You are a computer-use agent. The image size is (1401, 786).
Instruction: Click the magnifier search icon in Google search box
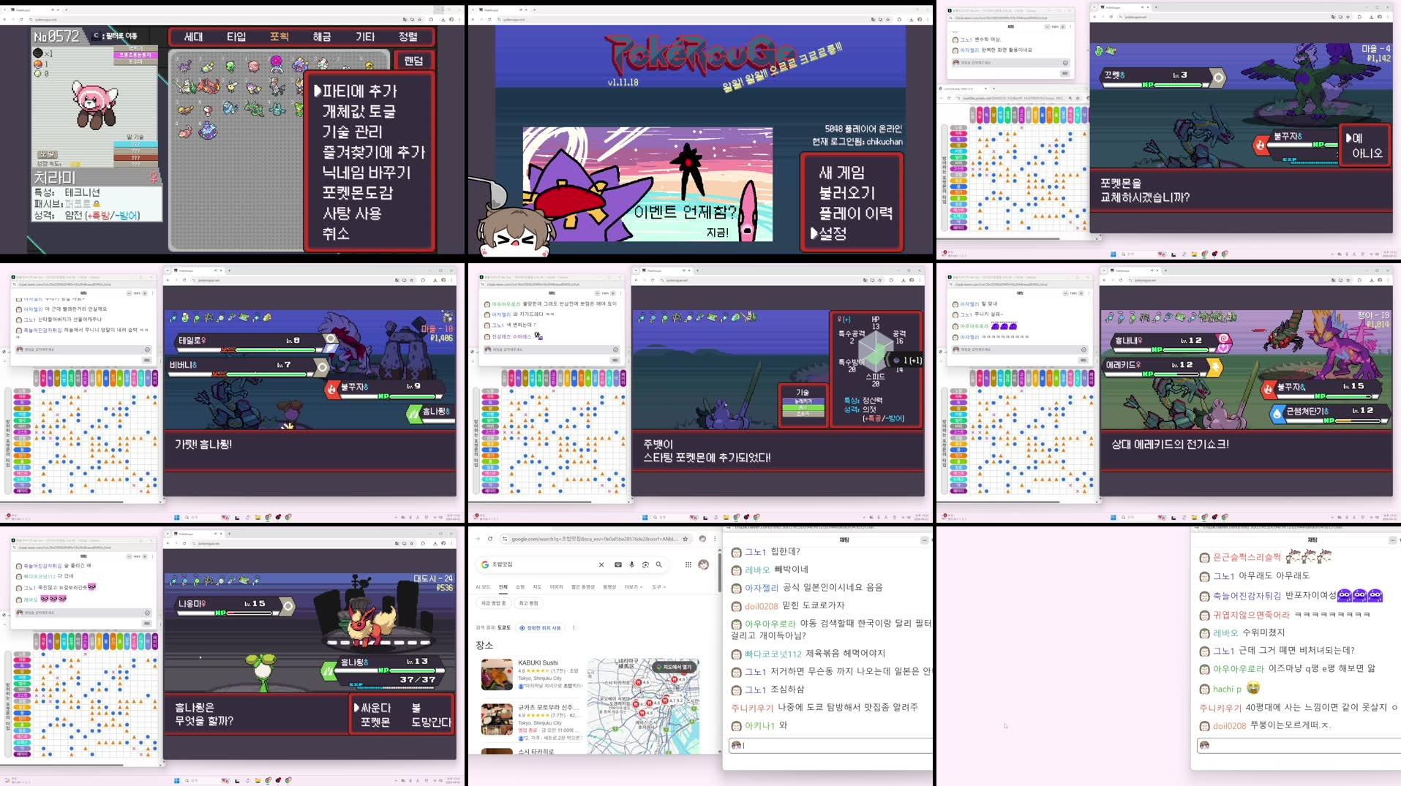(659, 564)
